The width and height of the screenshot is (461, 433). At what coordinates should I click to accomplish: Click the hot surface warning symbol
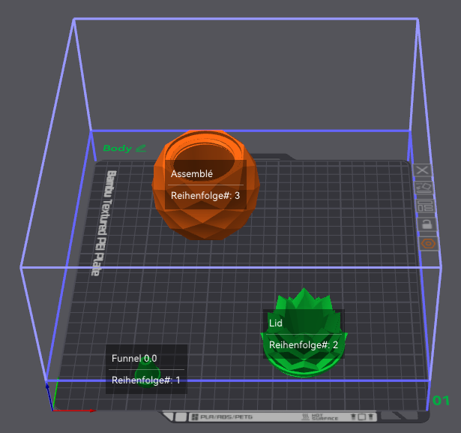tap(306, 416)
